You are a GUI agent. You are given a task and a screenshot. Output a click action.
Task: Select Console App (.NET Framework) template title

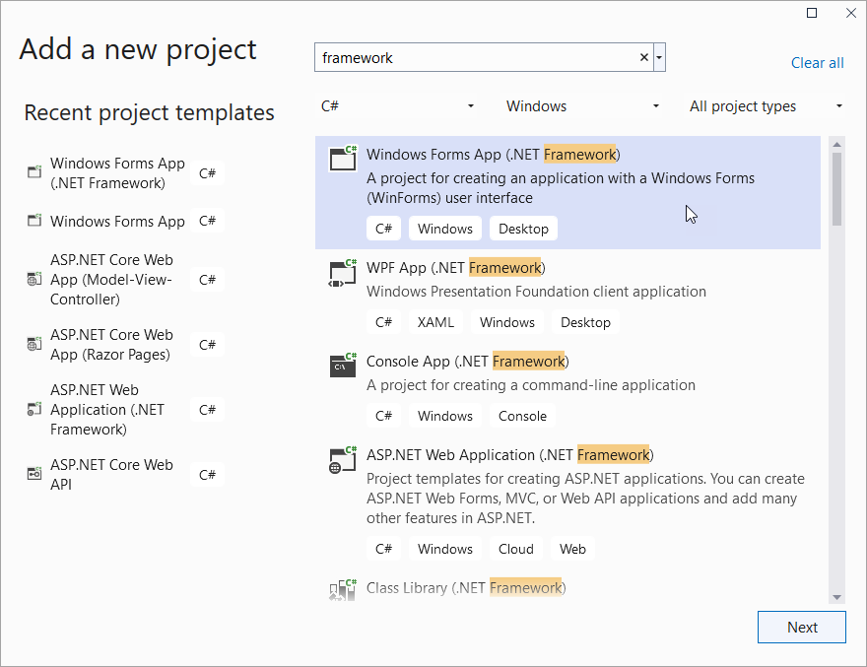(468, 362)
